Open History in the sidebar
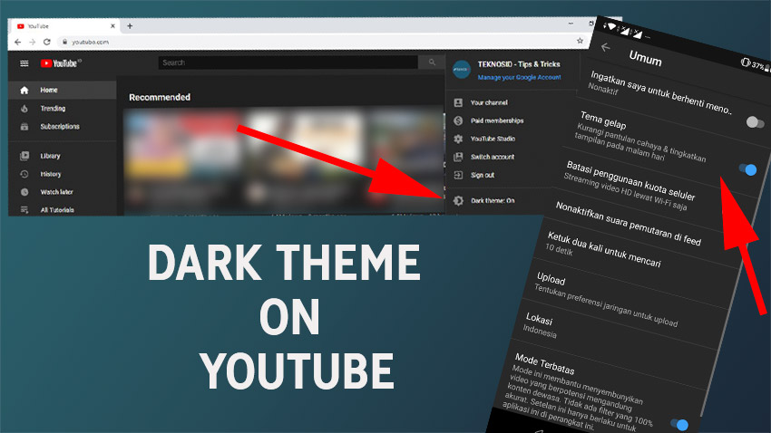This screenshot has width=771, height=433. tap(63, 174)
